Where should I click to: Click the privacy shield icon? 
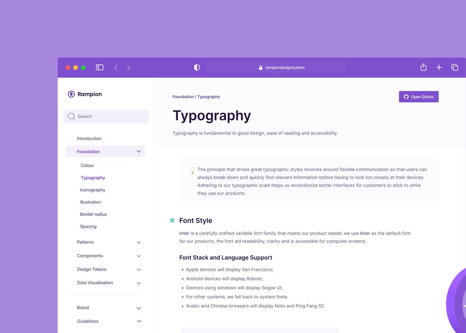(x=197, y=67)
